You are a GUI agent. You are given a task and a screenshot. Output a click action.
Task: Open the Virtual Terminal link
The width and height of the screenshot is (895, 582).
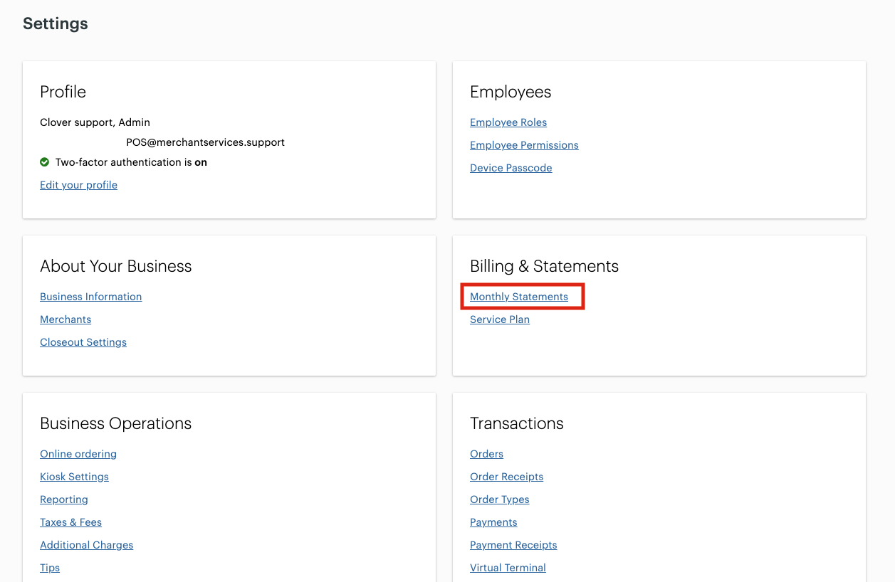pyautogui.click(x=508, y=568)
